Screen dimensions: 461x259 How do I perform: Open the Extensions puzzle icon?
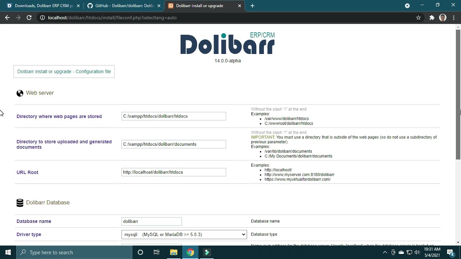pyautogui.click(x=432, y=17)
